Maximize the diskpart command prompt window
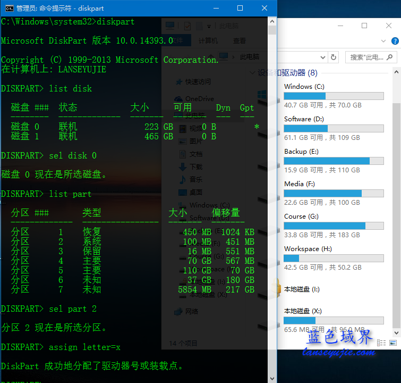401x383 pixels. point(240,8)
